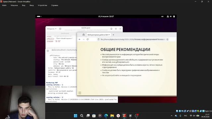Open the Устройства menu
Image resolution: width=212 pixels, height=119 pixels.
point(42,5)
